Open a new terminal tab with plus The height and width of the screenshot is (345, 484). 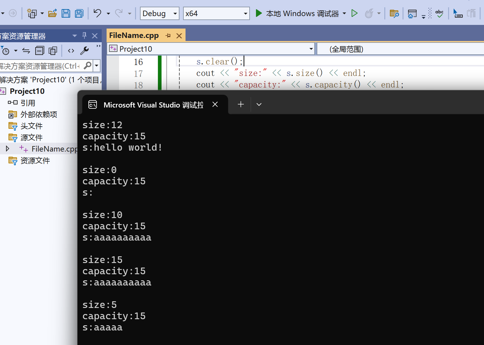point(241,104)
